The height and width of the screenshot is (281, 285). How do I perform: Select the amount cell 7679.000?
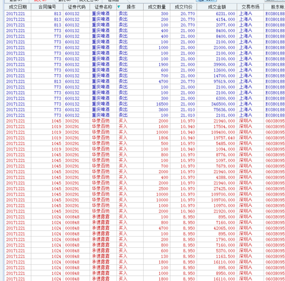[x=225, y=166]
